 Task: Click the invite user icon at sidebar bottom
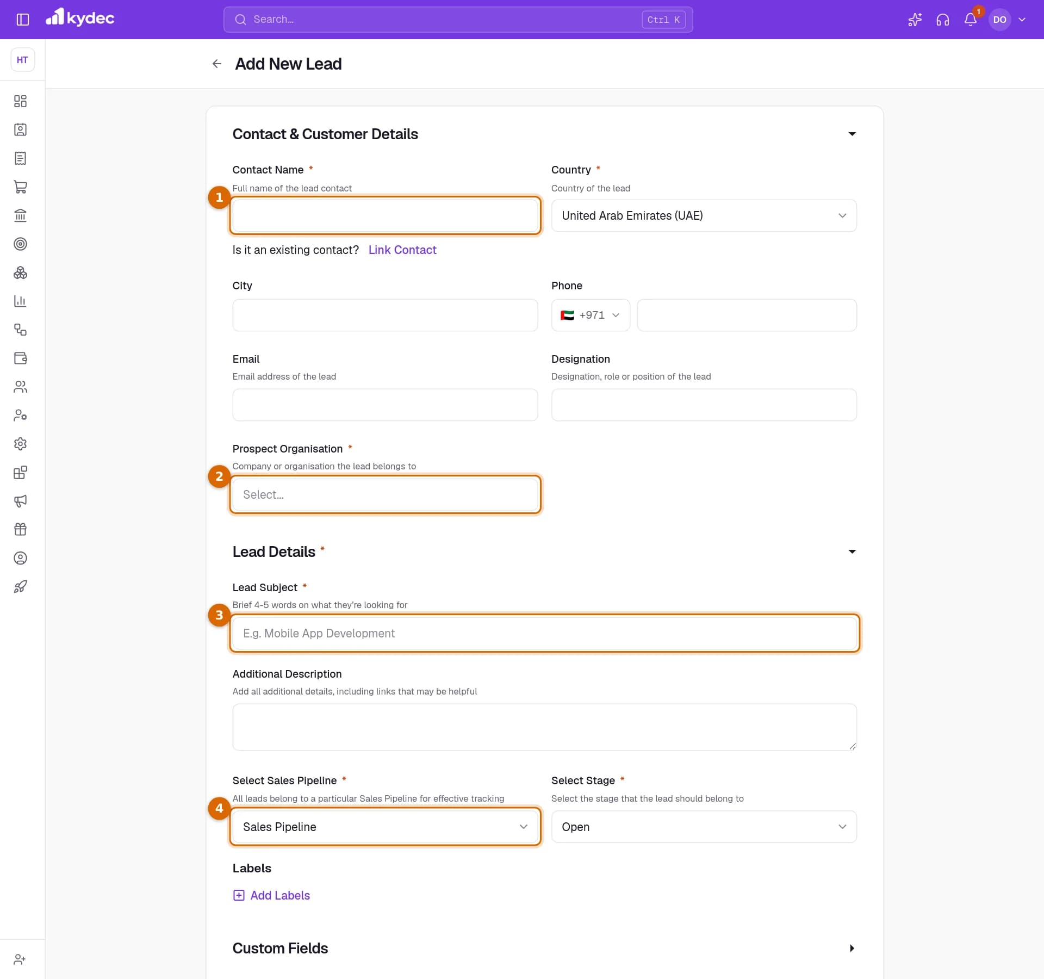(20, 959)
